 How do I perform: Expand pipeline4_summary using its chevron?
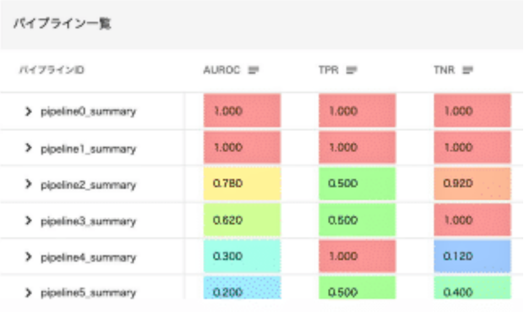point(29,257)
